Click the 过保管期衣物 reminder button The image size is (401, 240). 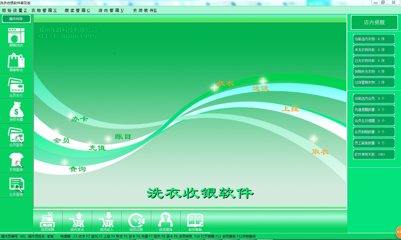[374, 82]
